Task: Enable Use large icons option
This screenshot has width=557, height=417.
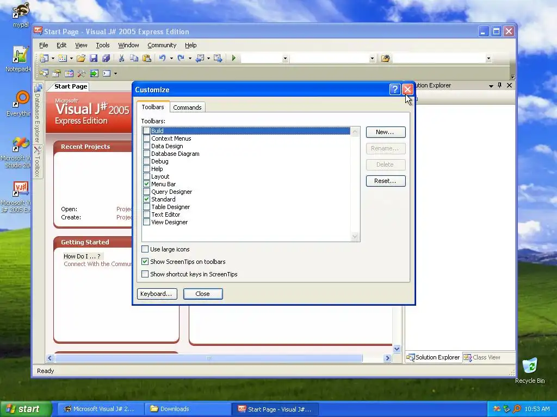Action: [x=145, y=249]
